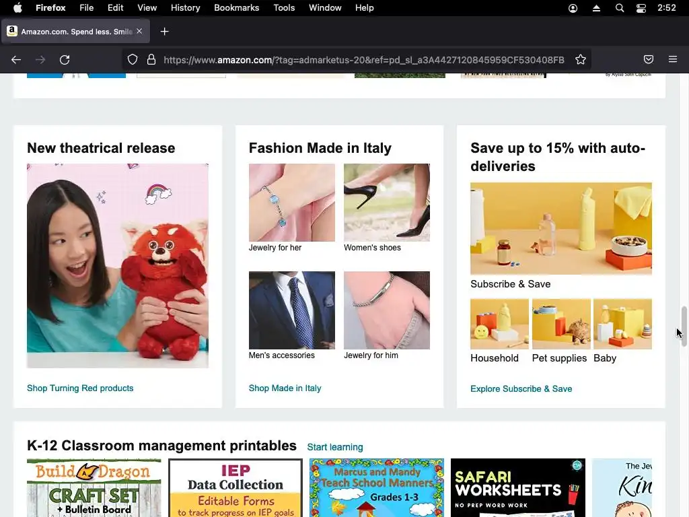Open the Subscribe & Save main image
The image size is (689, 517).
click(561, 229)
